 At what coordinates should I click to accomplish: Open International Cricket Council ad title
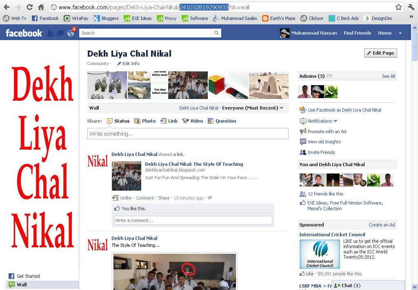[x=332, y=234]
